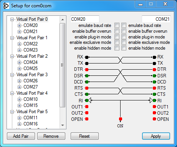The width and height of the screenshot is (177, 147).
Task: Click the COM21 RI green pin
Action: tap(154, 100)
